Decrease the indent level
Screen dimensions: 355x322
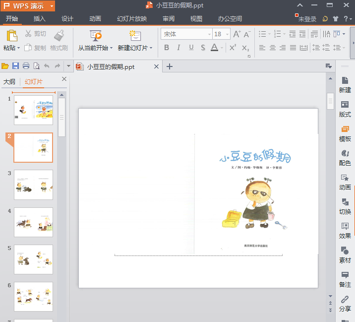click(293, 34)
